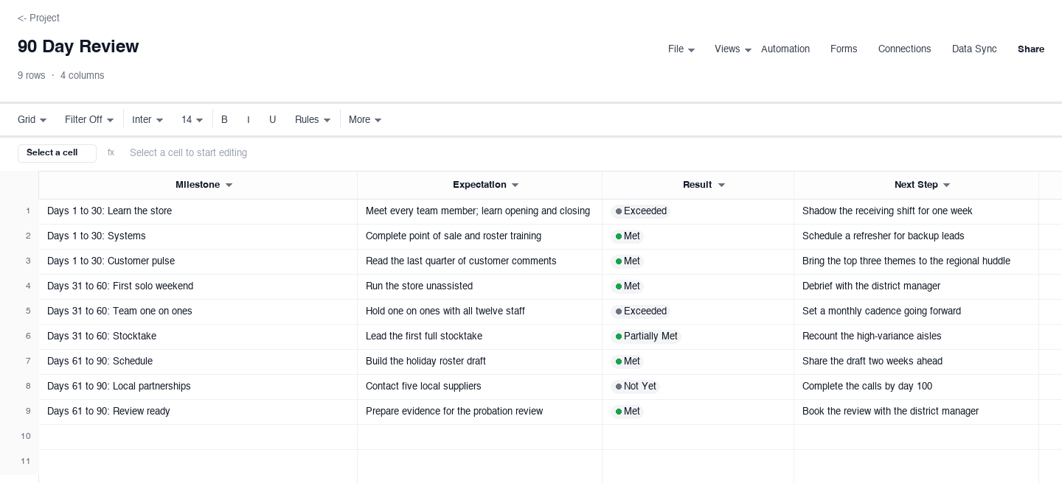Open the Inter font dropdown
Screen dimensions: 1062x483
tap(147, 120)
